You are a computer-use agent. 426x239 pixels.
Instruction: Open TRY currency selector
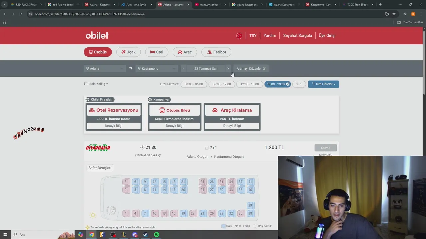click(x=253, y=36)
